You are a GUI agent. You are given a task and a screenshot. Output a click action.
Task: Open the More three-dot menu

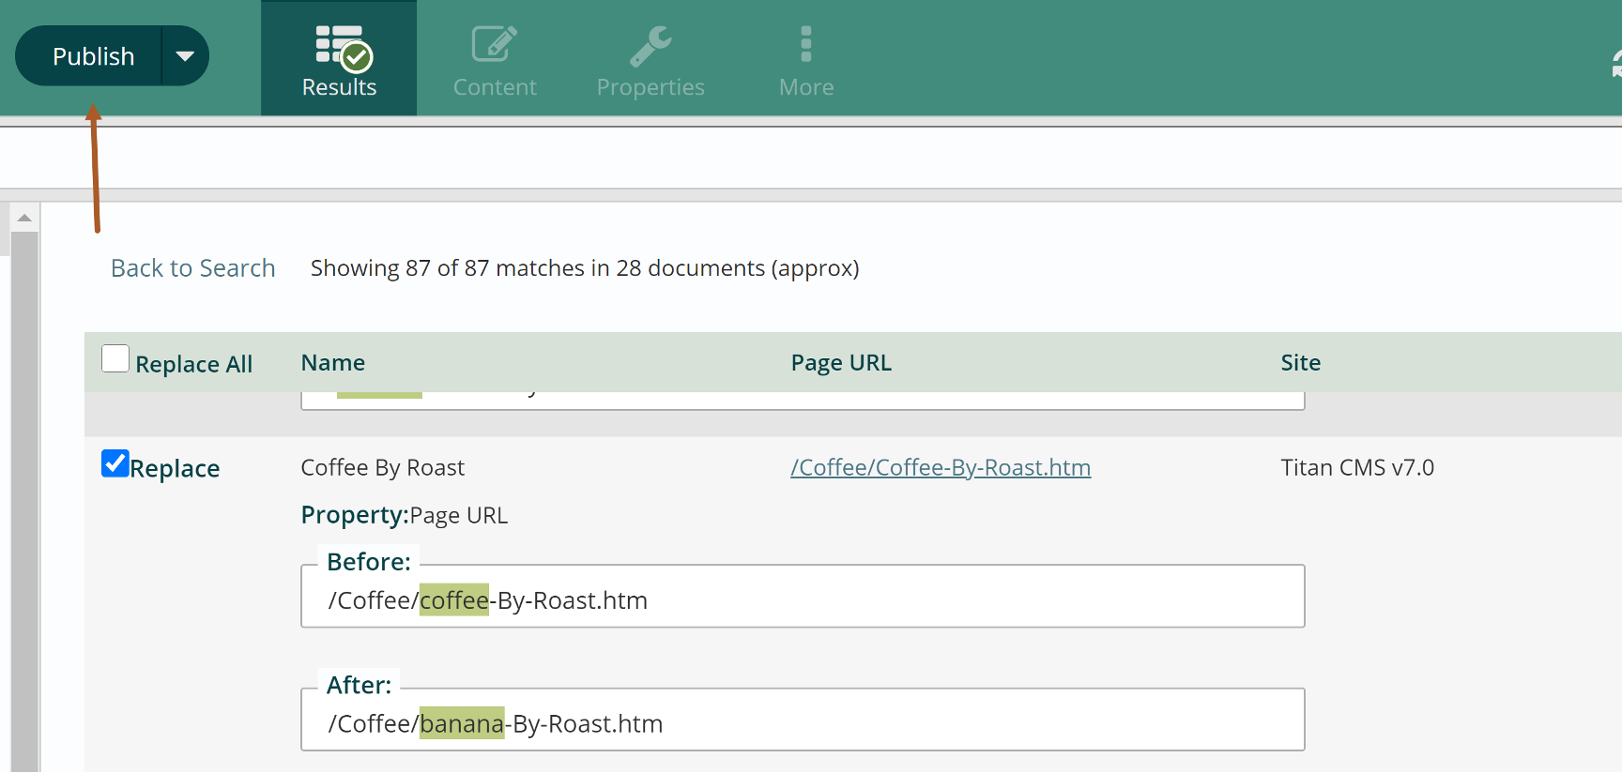click(x=805, y=44)
